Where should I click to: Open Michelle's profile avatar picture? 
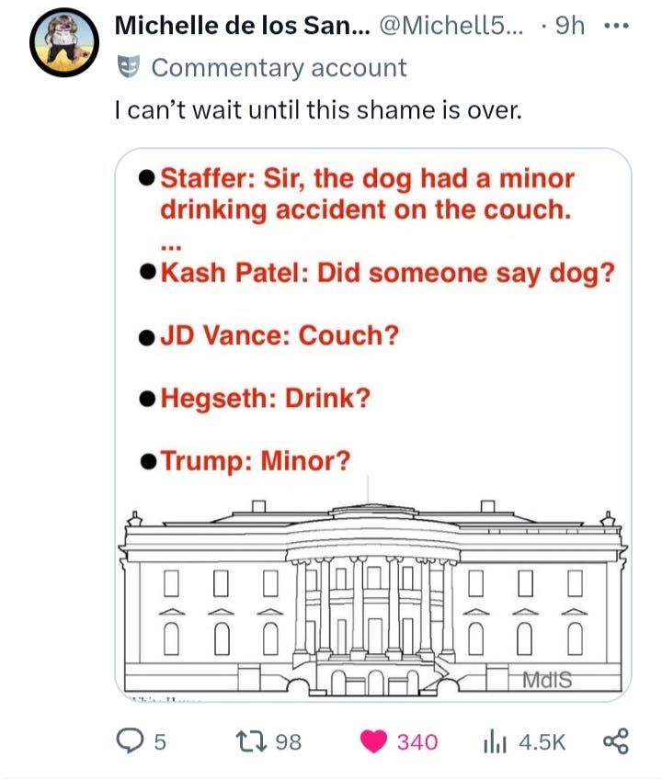pyautogui.click(x=64, y=42)
